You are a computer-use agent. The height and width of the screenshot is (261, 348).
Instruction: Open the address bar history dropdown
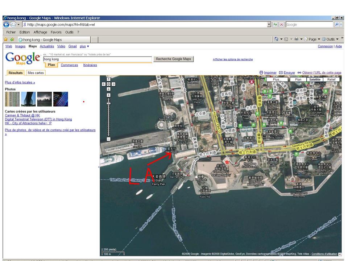coord(269,25)
